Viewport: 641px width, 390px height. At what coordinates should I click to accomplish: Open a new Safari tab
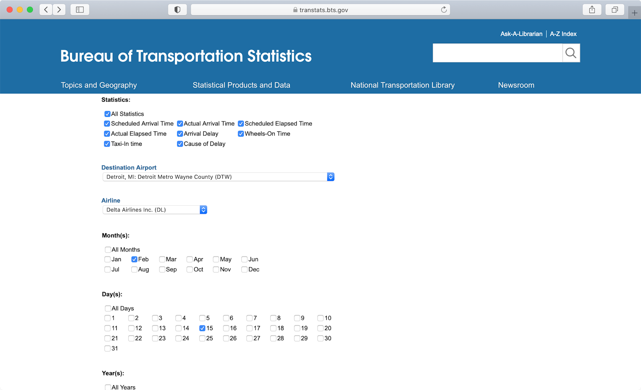[x=634, y=13]
